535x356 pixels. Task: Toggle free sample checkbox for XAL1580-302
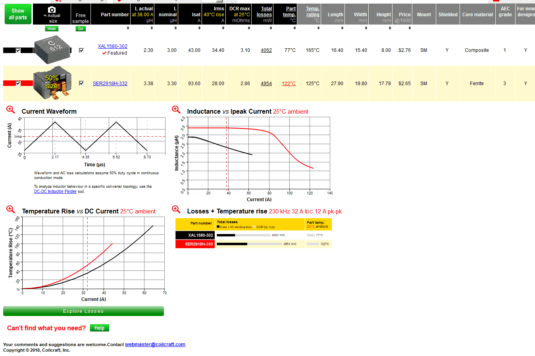pos(81,50)
